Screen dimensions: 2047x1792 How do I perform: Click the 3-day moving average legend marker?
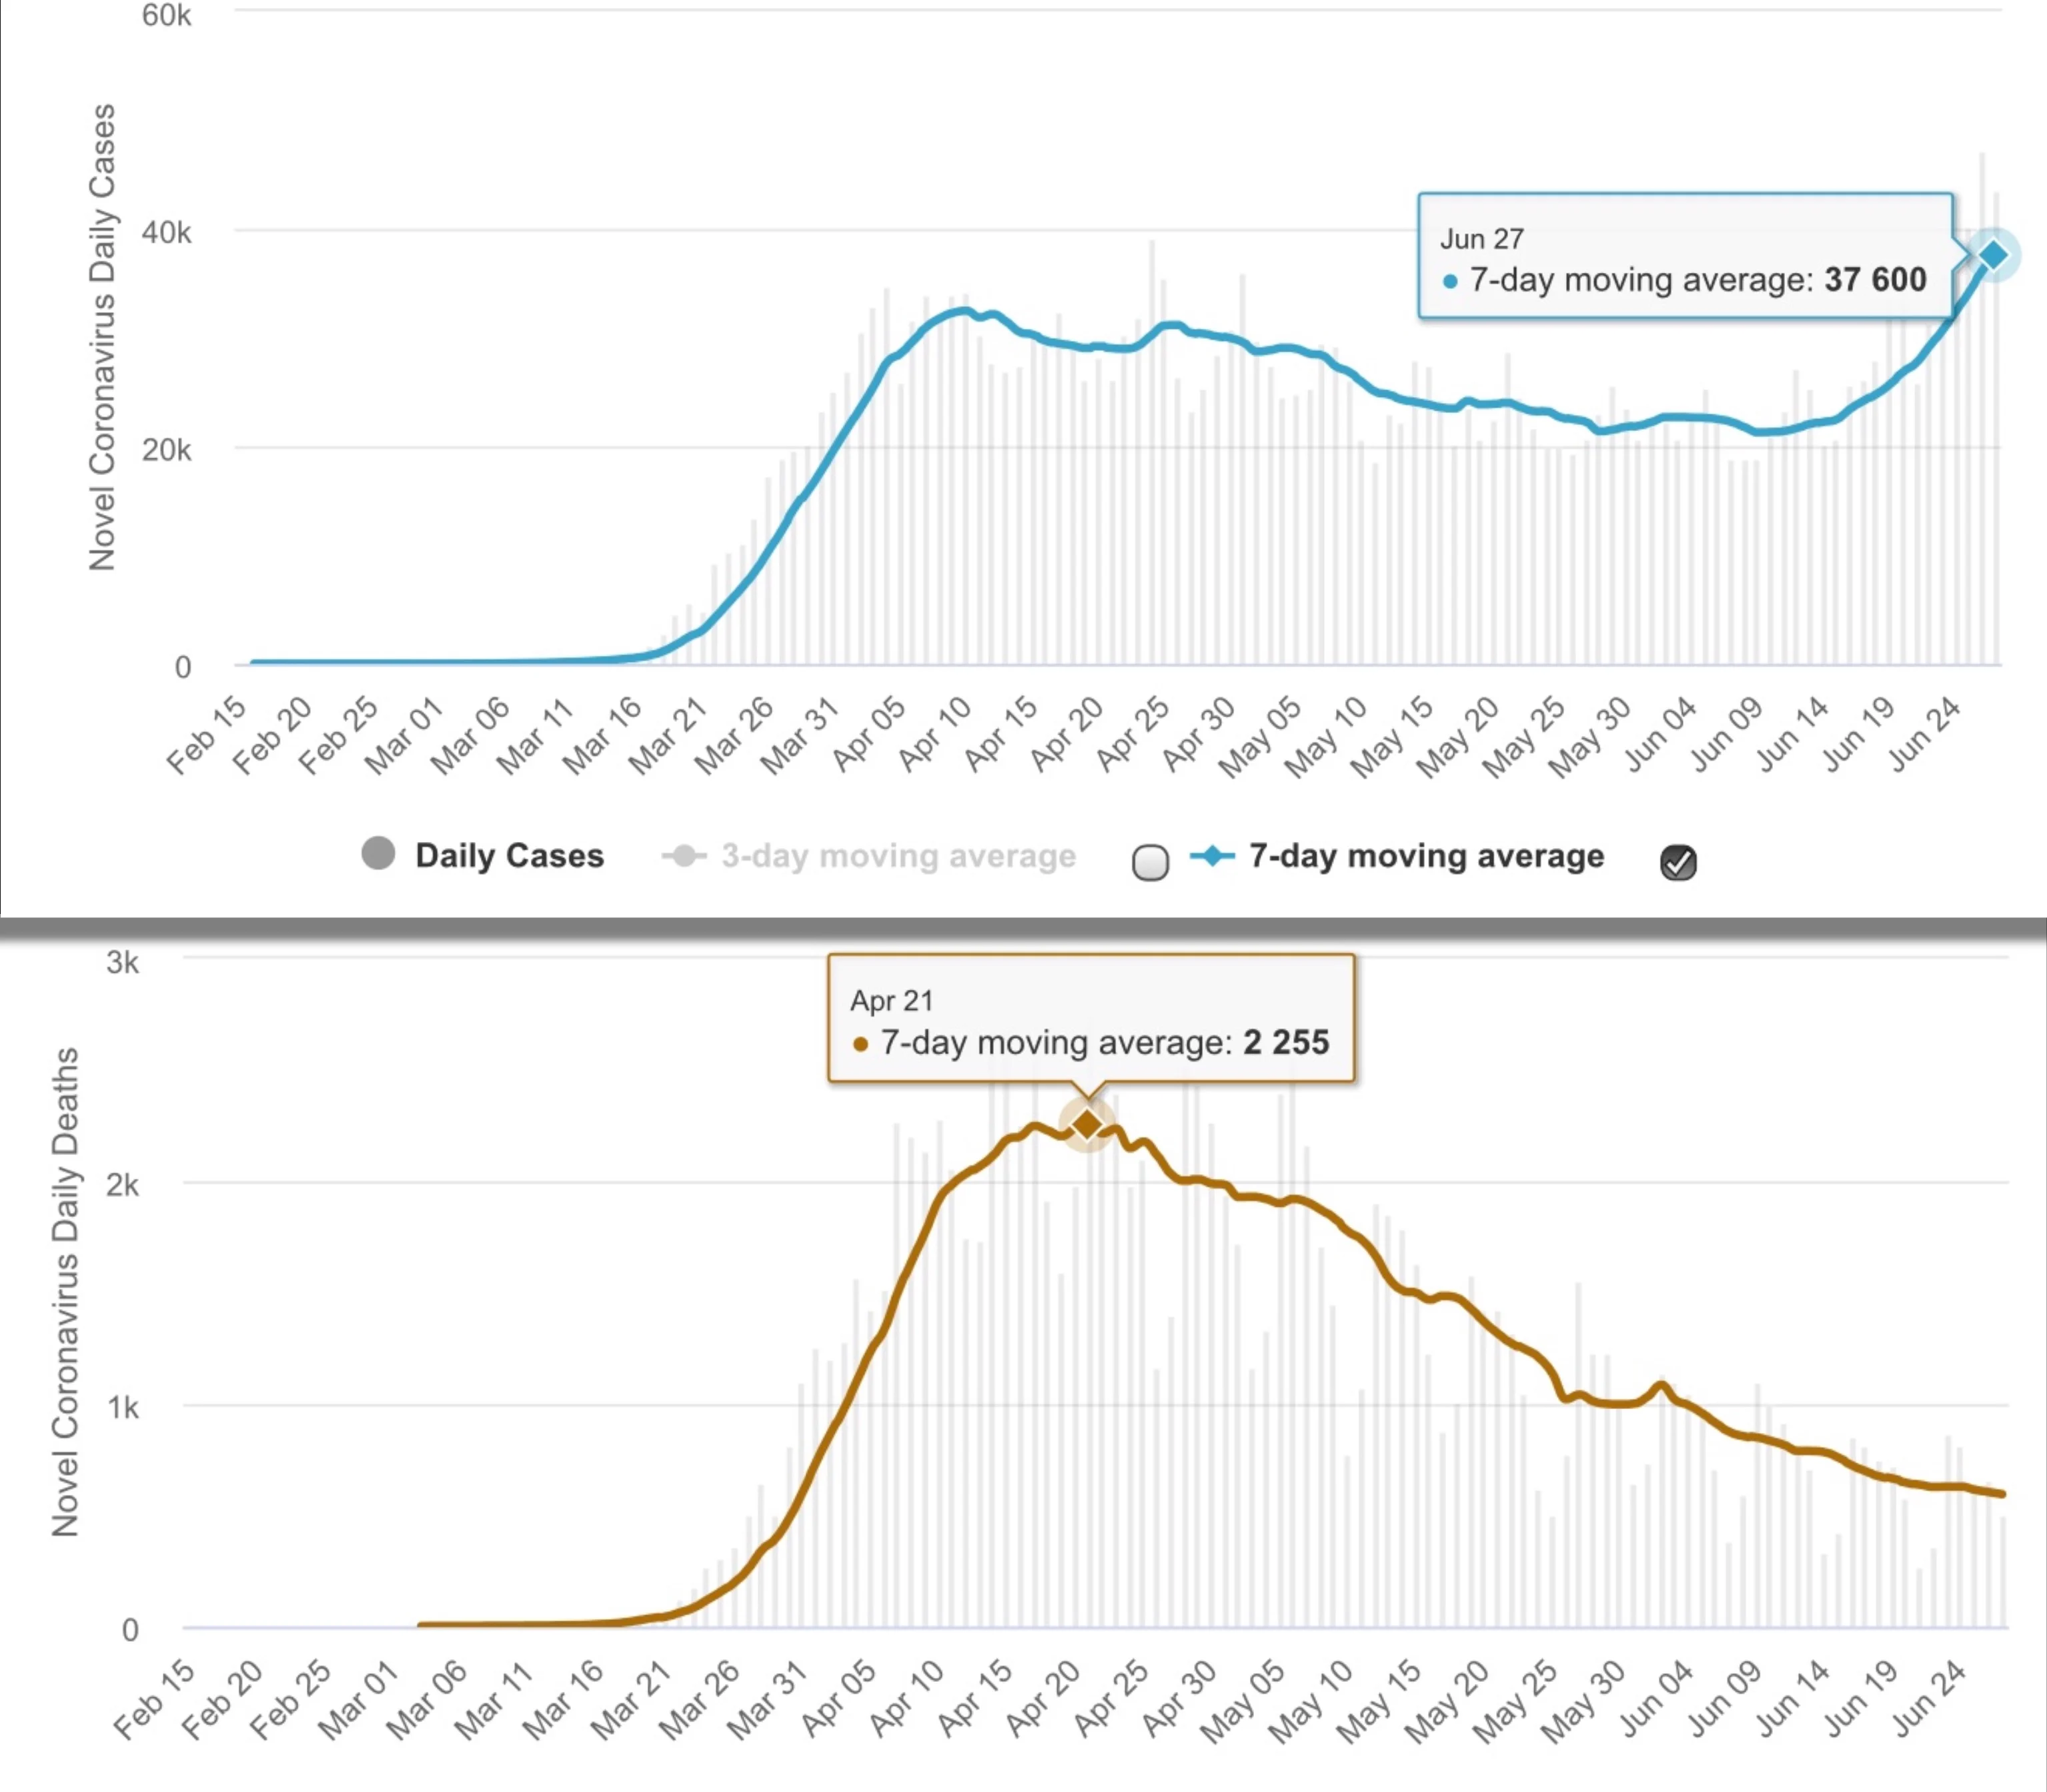[684, 856]
